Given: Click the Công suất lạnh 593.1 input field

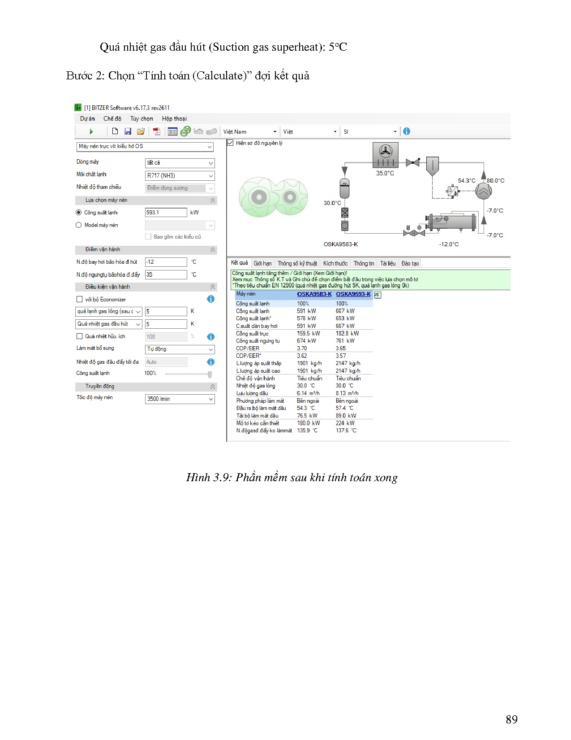Looking at the screenshot, I should tap(166, 213).
